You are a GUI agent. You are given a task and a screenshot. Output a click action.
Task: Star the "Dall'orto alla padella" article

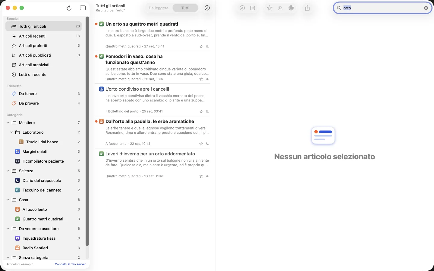tap(201, 144)
